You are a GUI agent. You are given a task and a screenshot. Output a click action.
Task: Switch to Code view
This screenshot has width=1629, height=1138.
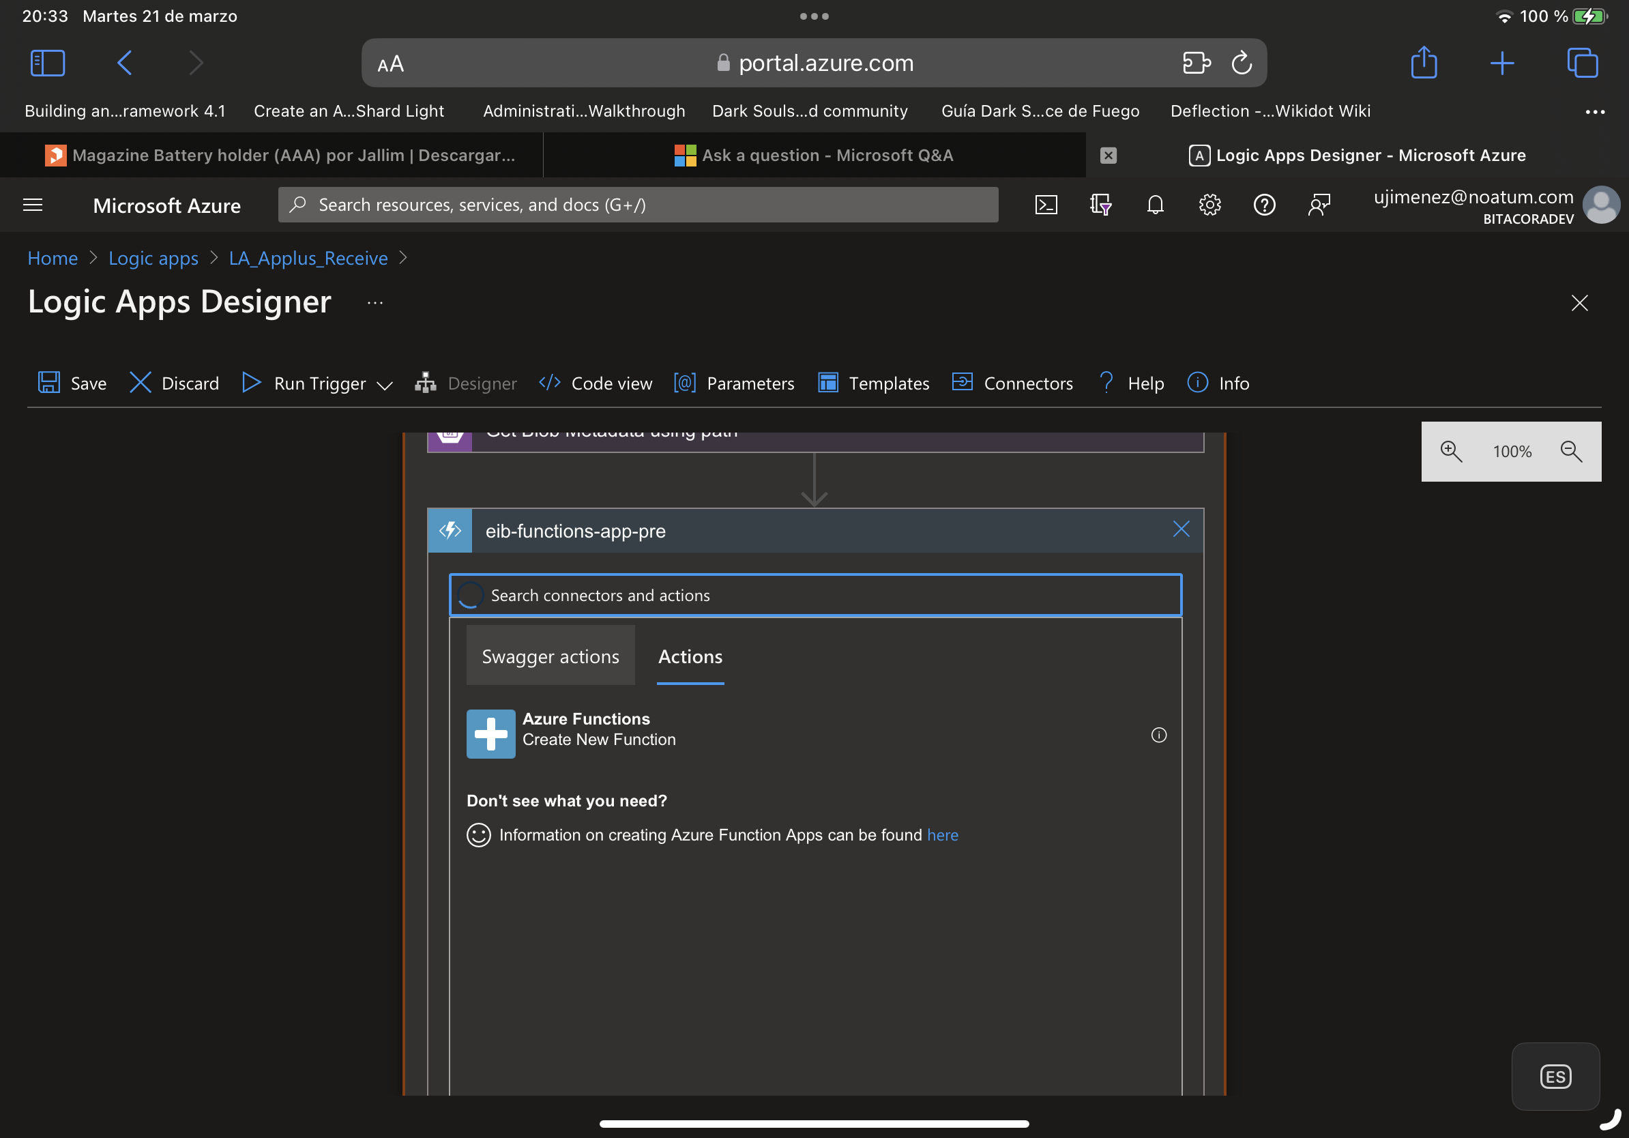596,383
